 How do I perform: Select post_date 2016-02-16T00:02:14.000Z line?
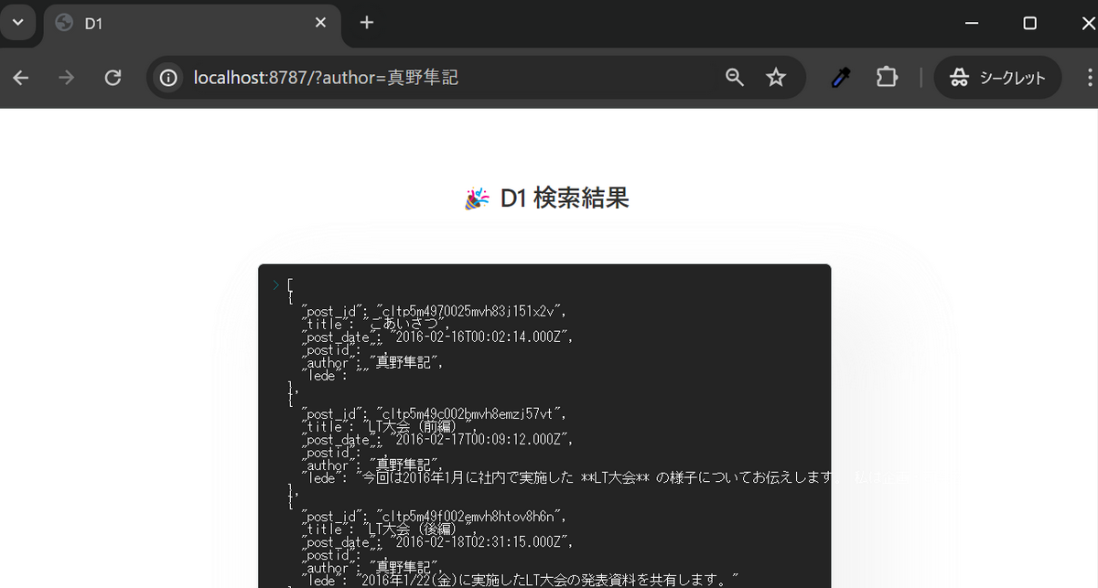[436, 337]
